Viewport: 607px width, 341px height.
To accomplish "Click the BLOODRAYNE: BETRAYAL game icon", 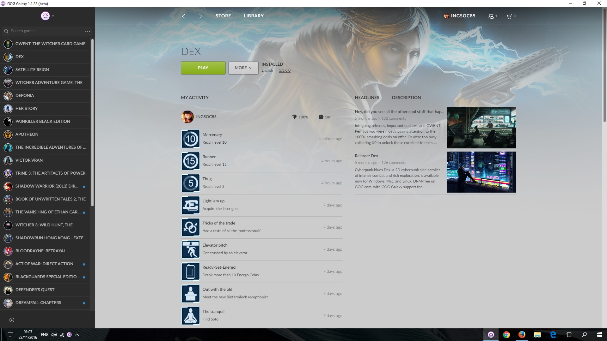I will point(8,251).
